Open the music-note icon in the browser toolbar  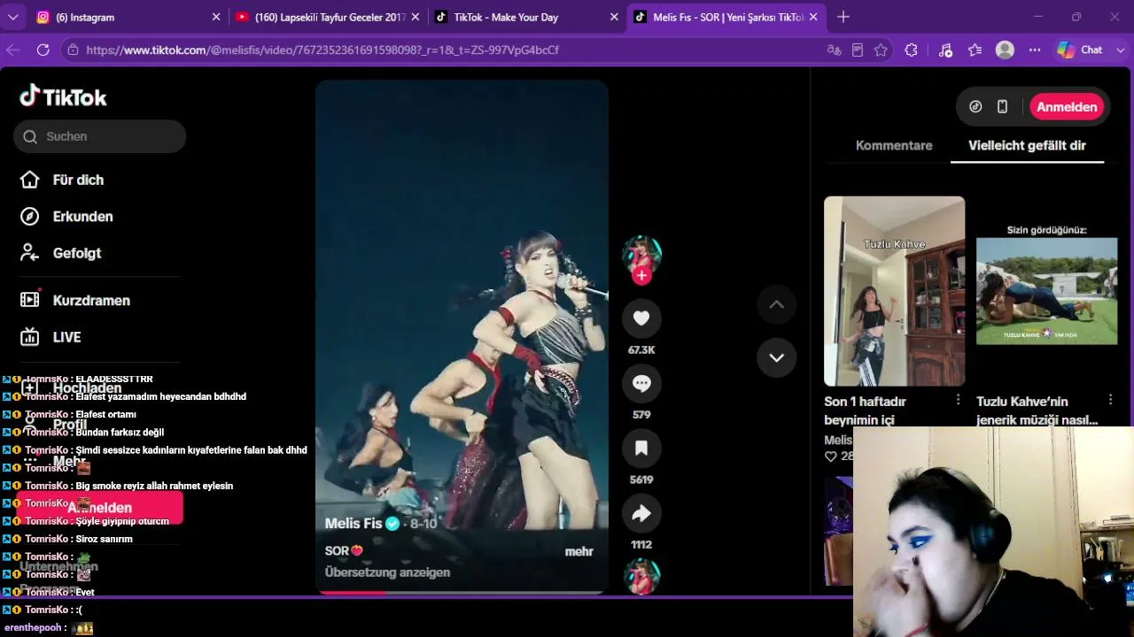point(945,50)
